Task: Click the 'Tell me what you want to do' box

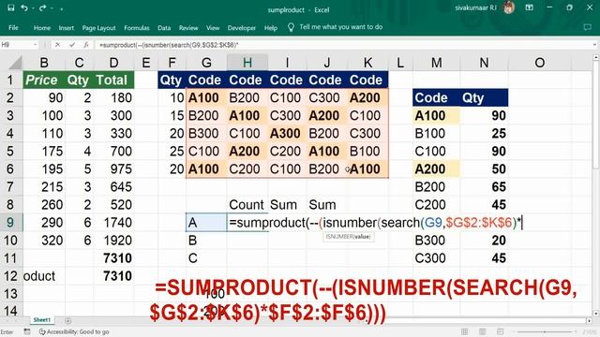Action: pyautogui.click(x=340, y=27)
